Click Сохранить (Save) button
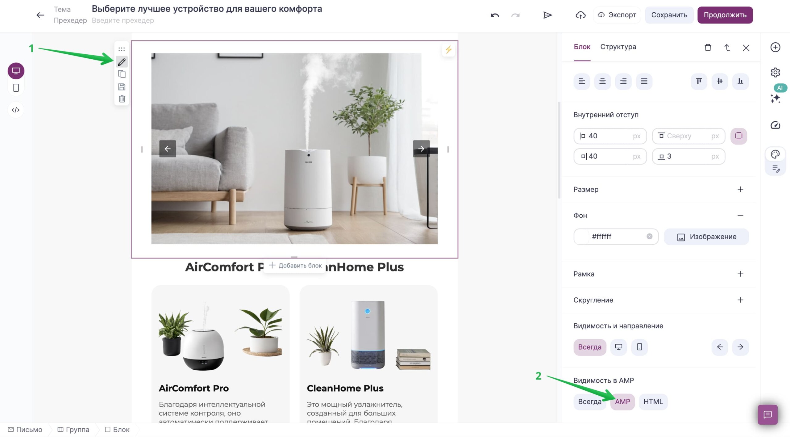Image resolution: width=790 pixels, height=437 pixels. (x=669, y=15)
